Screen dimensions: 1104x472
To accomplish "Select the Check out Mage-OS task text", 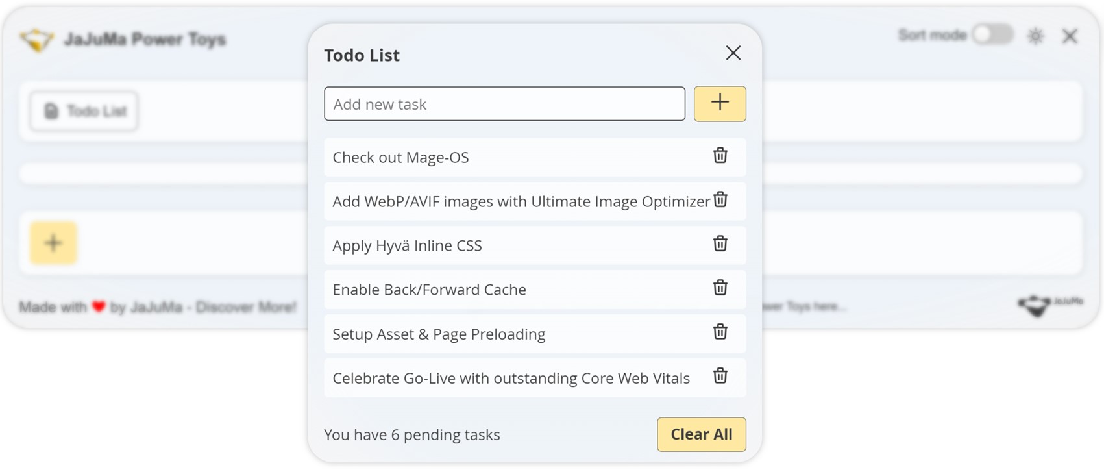I will click(400, 157).
